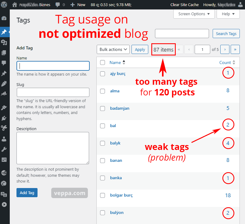Click the Apply bulk action button

coord(140,49)
